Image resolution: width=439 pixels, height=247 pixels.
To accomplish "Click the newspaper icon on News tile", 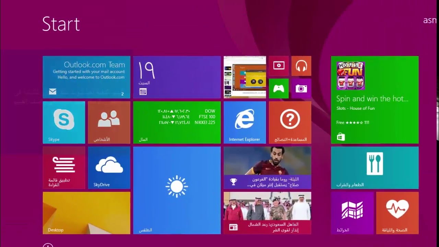I will coord(234,227).
